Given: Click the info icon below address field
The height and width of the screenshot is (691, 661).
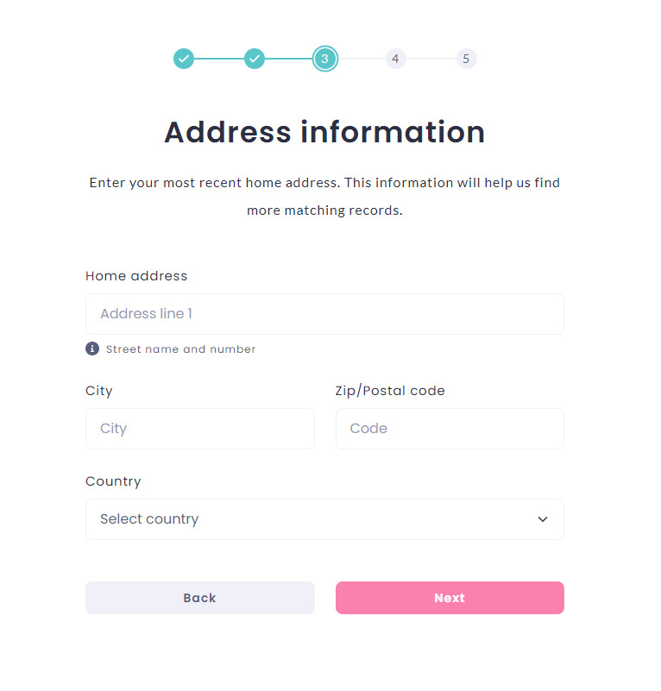Looking at the screenshot, I should click(92, 349).
